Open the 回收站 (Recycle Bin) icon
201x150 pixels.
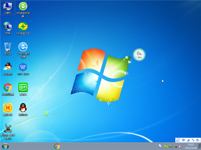point(8,49)
